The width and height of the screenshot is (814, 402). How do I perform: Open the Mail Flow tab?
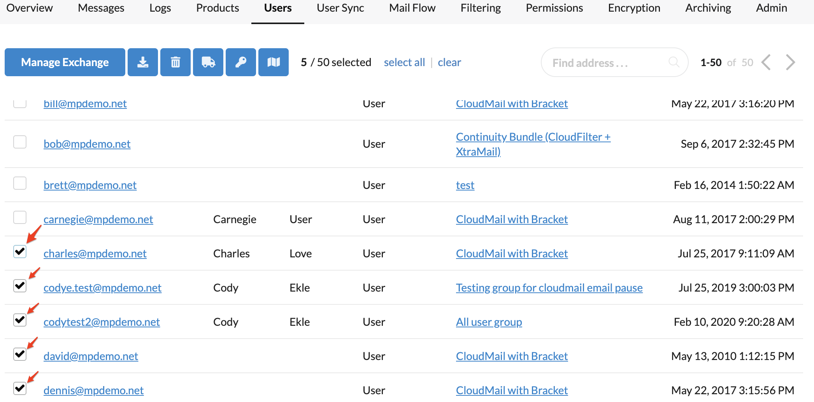(x=412, y=8)
